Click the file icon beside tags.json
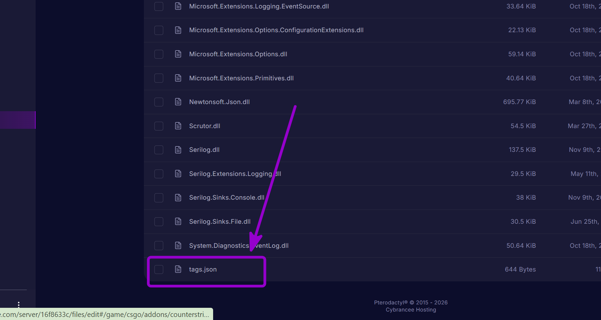 178,269
